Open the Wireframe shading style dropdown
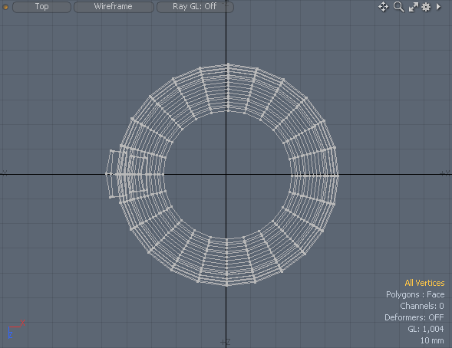This screenshot has width=452, height=348. [x=114, y=7]
